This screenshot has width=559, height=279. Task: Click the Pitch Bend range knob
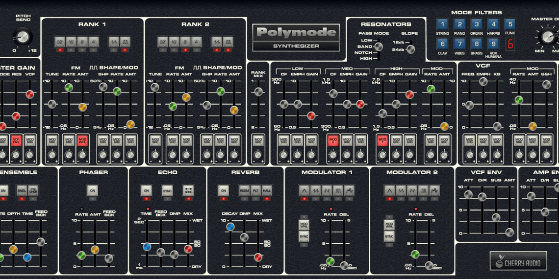23,37
